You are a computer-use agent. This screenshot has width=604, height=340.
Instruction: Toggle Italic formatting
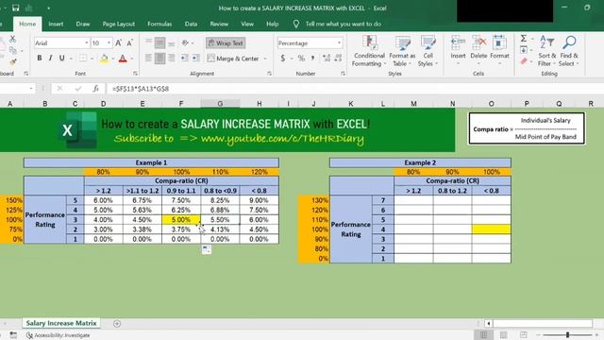50,59
